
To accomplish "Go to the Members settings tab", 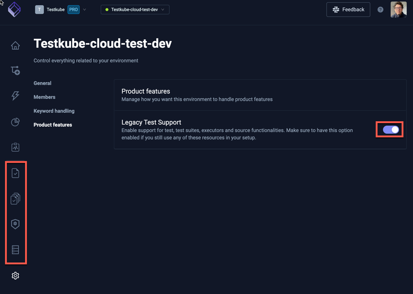I will pyautogui.click(x=45, y=97).
